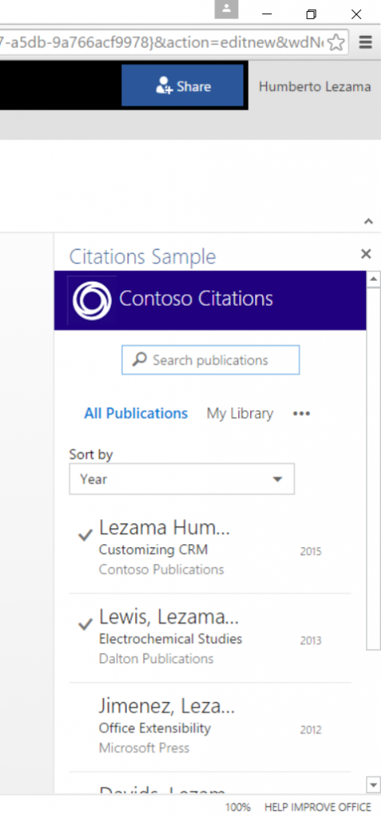Open the more options ellipsis menu
The height and width of the screenshot is (817, 381).
pyautogui.click(x=301, y=414)
